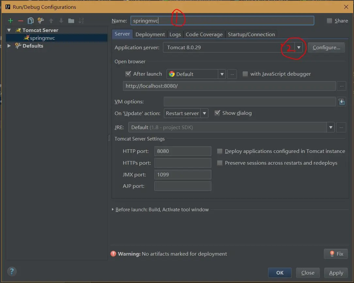Image resolution: width=354 pixels, height=283 pixels.
Task: Click the Chrome browser icon
Action: 172,74
